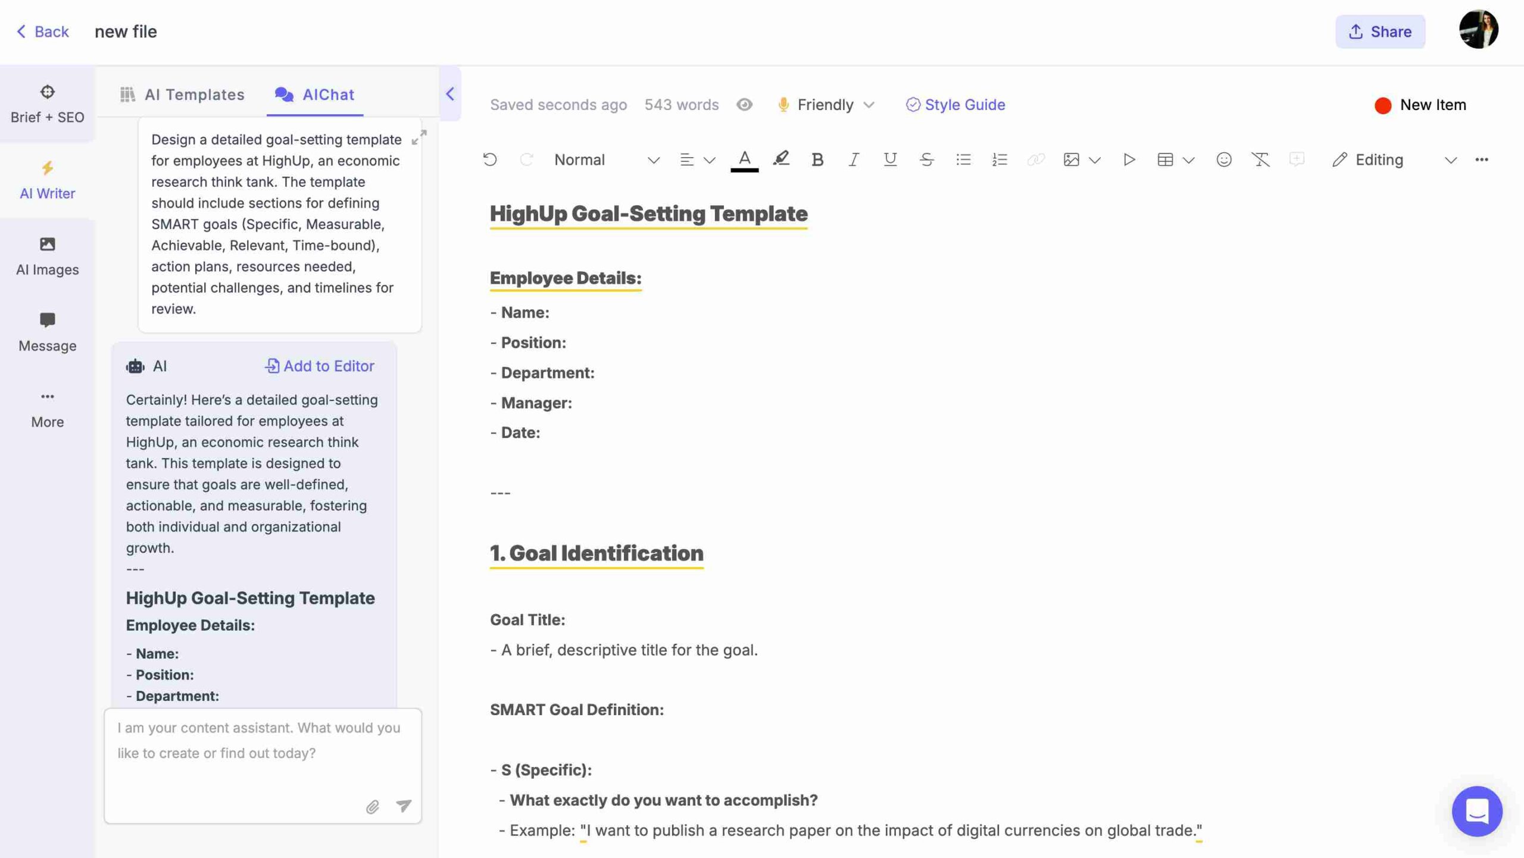Click the New Item status indicator

1420,105
